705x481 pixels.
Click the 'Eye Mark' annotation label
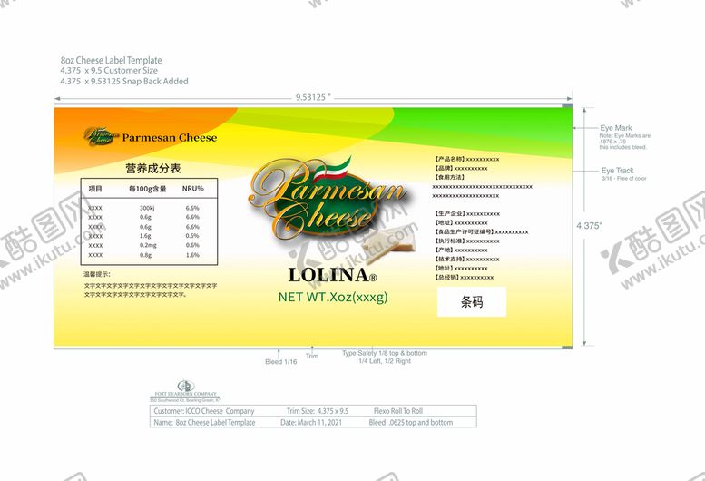(616, 128)
